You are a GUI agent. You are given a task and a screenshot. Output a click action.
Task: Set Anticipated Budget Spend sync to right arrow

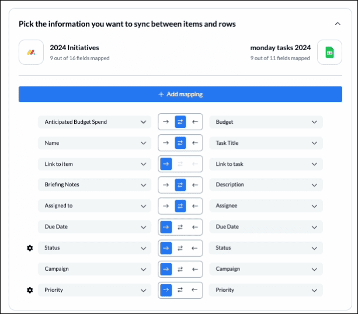pyautogui.click(x=166, y=122)
